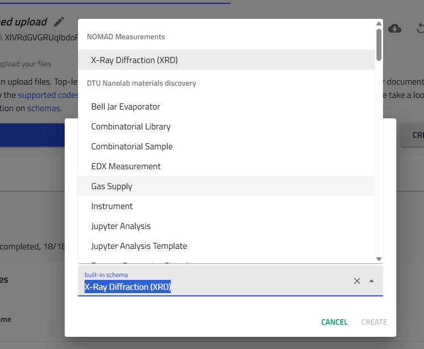
Task: Cancel the create entry dialog
Action: coord(334,322)
